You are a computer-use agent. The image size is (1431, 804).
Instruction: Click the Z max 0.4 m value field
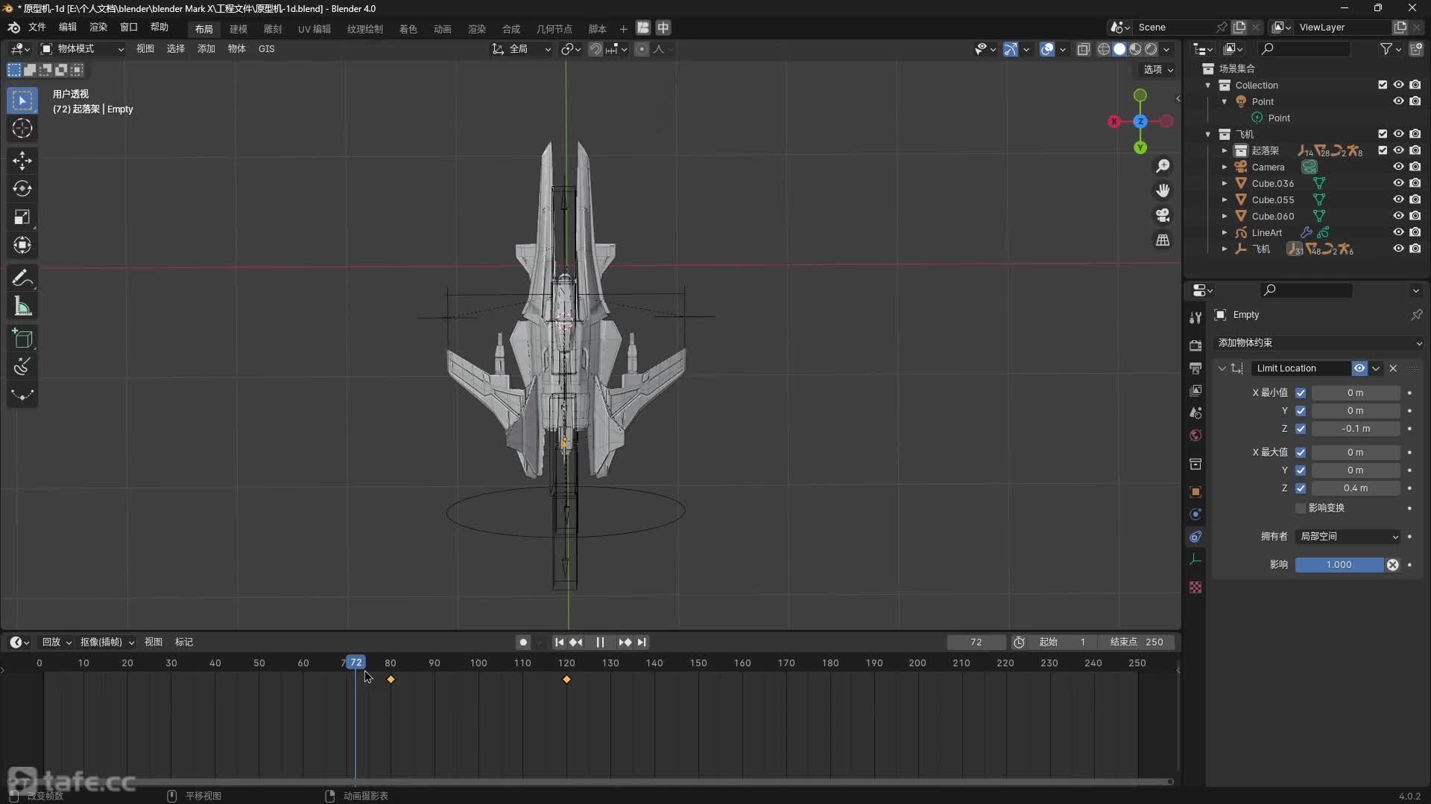click(1356, 488)
